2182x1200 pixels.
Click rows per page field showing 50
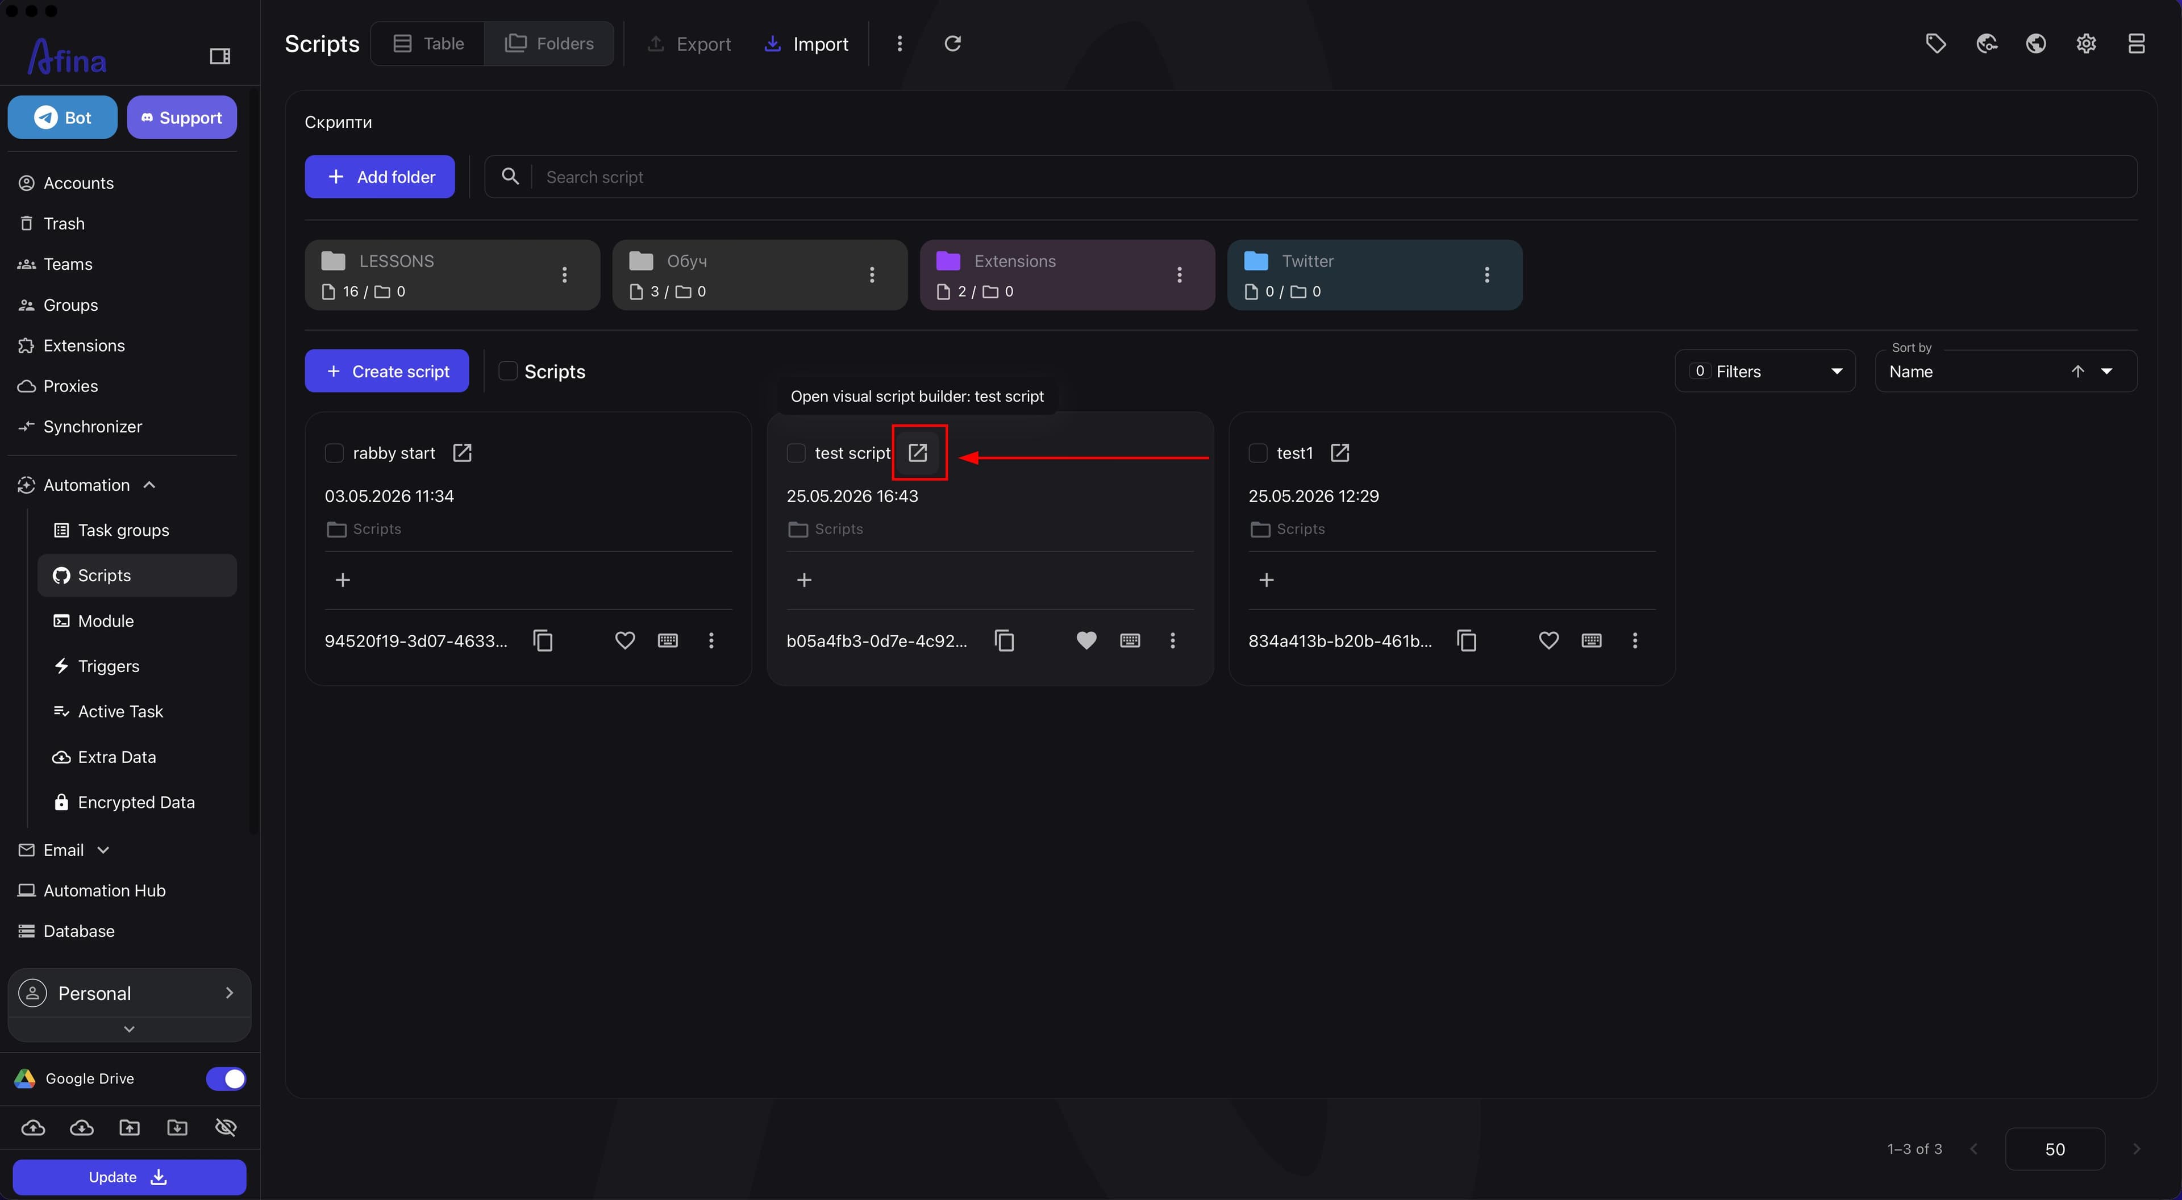click(x=2054, y=1148)
